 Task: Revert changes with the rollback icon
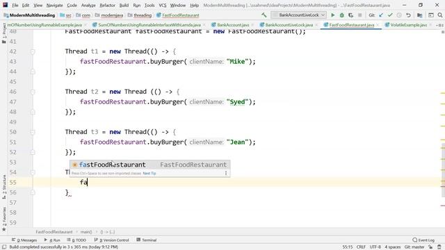(408, 15)
